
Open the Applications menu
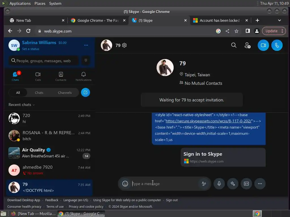(x=20, y=3)
